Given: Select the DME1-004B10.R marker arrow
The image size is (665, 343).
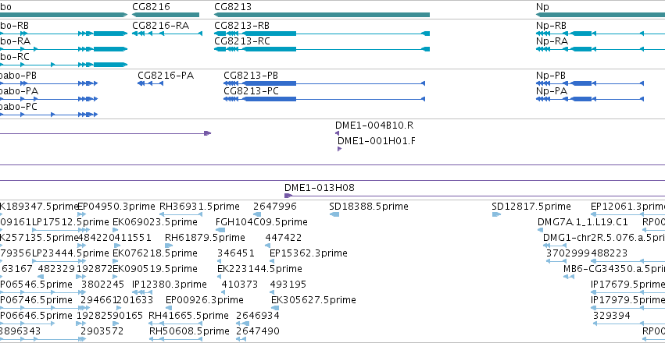Looking at the screenshot, I should pyautogui.click(x=337, y=133).
